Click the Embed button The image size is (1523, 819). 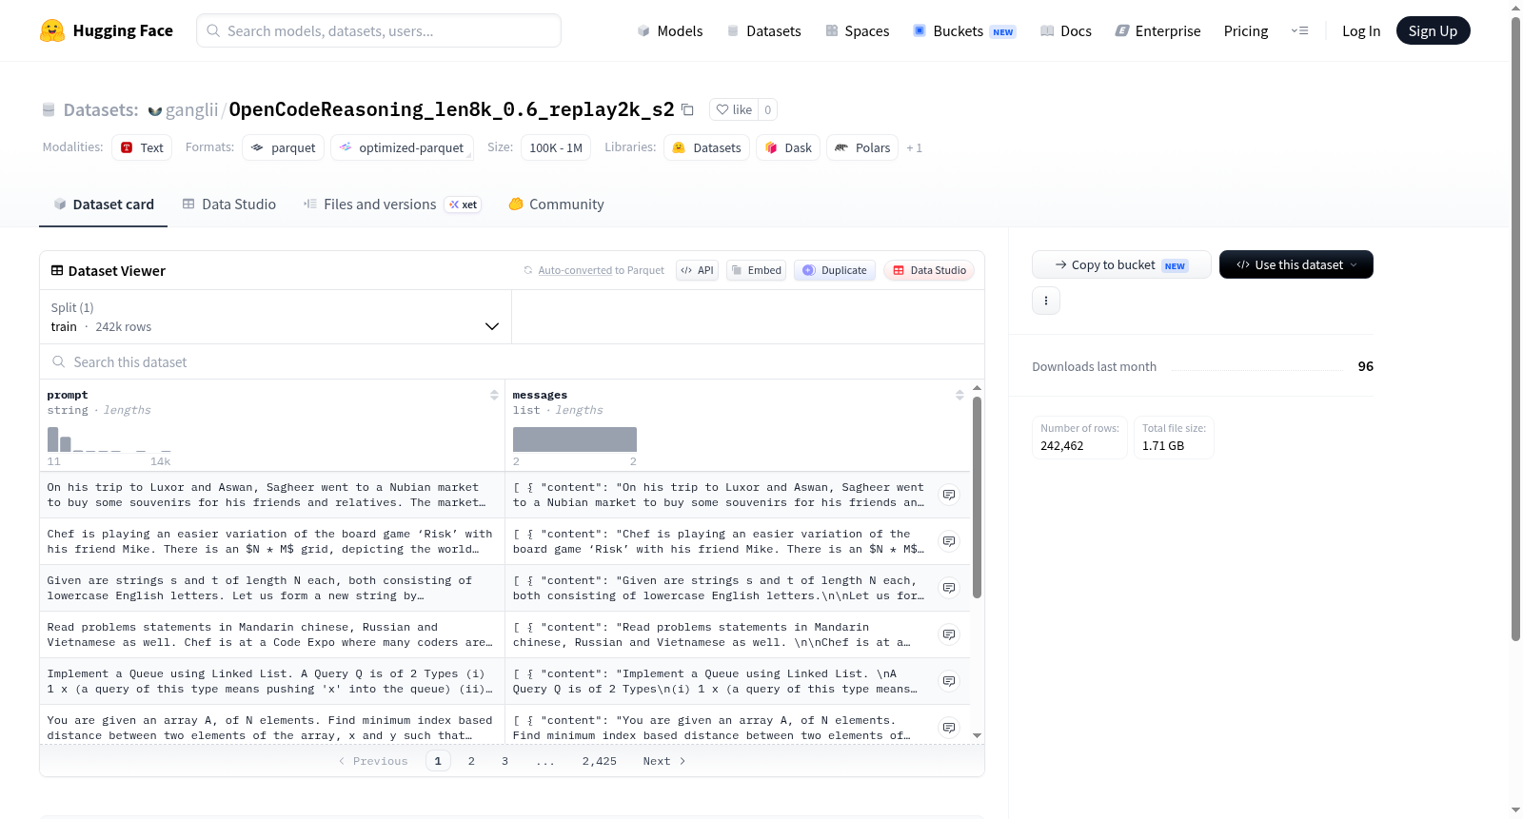[756, 270]
